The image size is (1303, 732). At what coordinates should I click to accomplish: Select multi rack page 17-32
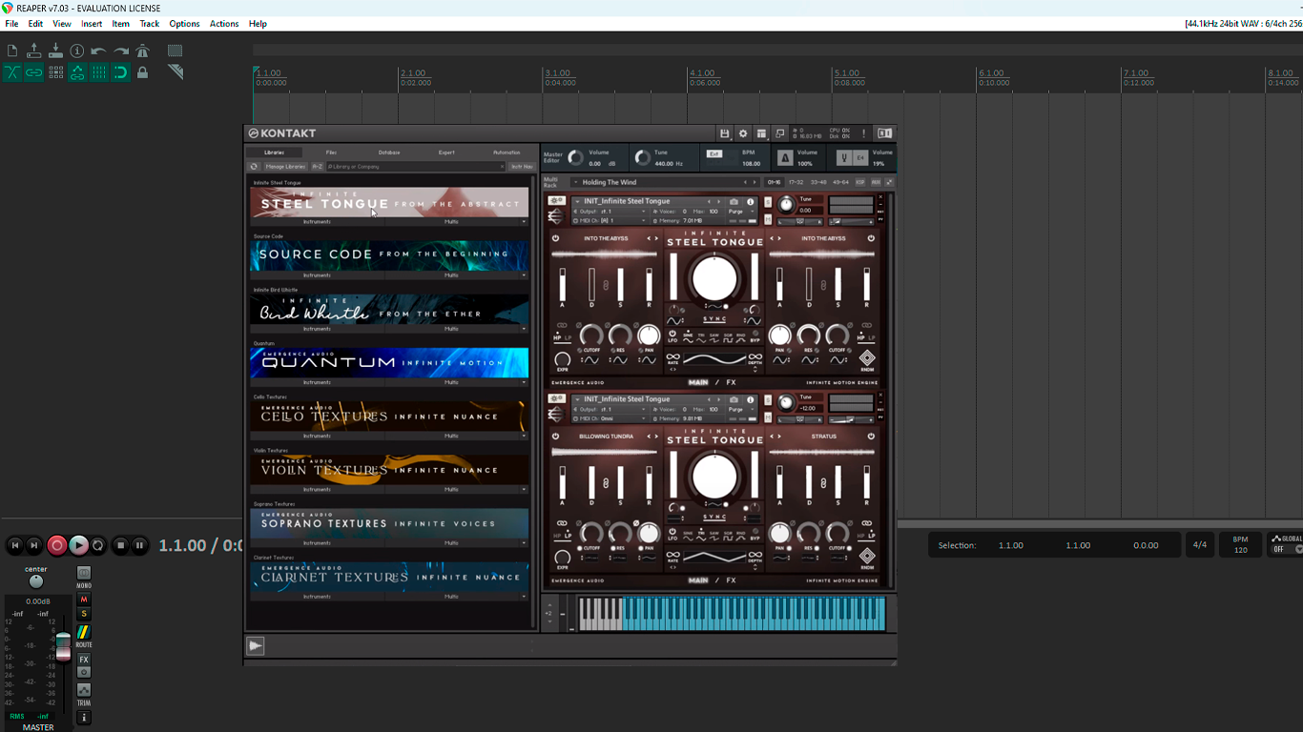796,182
